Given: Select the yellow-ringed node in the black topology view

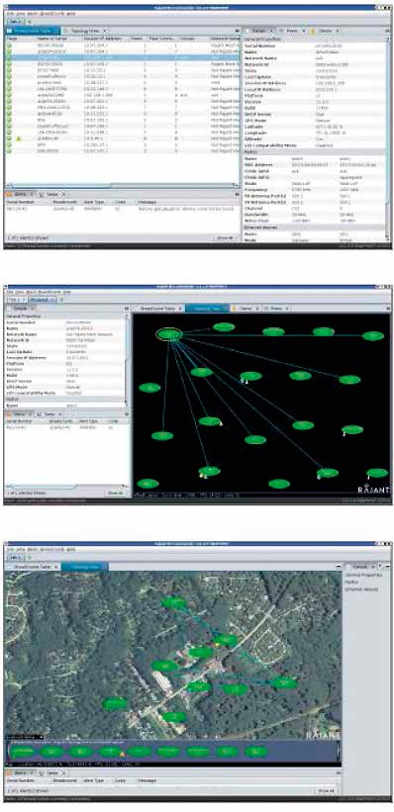Looking at the screenshot, I should point(169,334).
